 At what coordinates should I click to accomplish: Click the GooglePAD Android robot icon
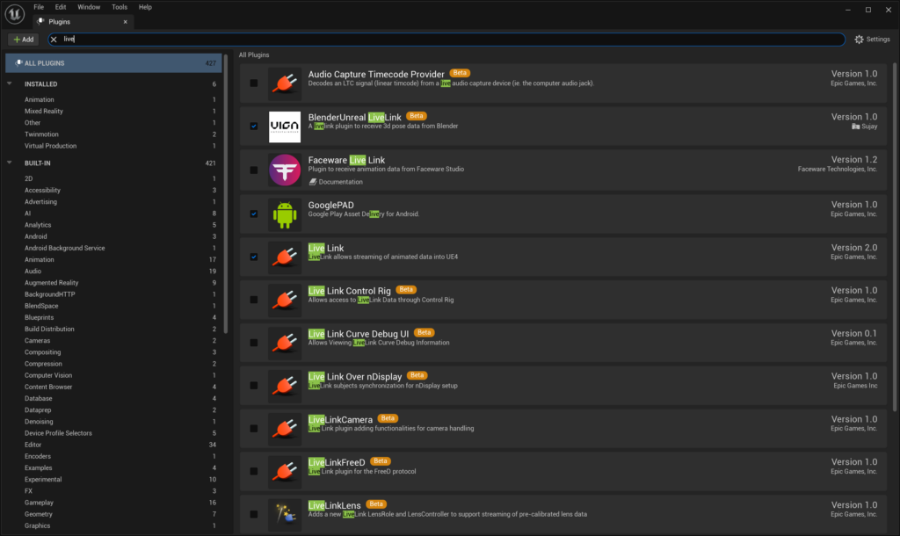coord(285,214)
